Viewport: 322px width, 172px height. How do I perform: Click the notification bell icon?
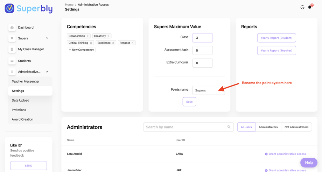click(x=310, y=7)
